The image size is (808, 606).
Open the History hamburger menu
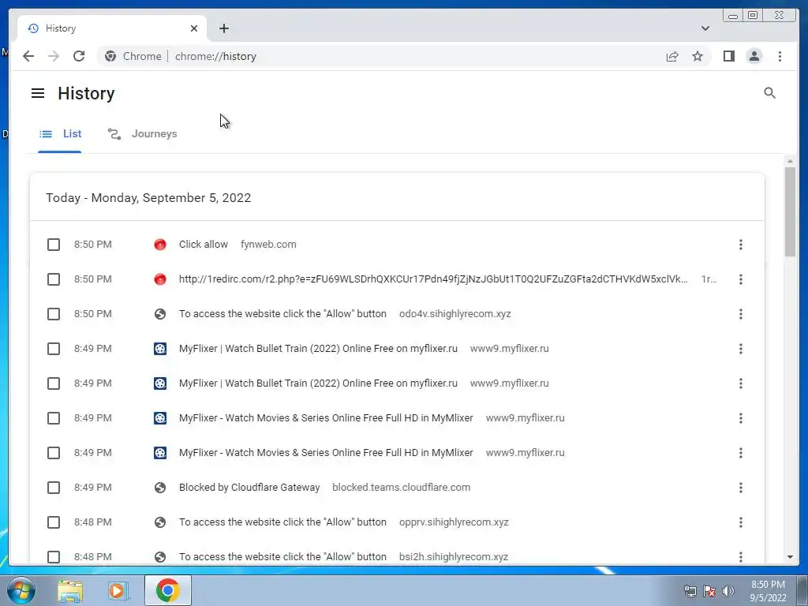(38, 93)
